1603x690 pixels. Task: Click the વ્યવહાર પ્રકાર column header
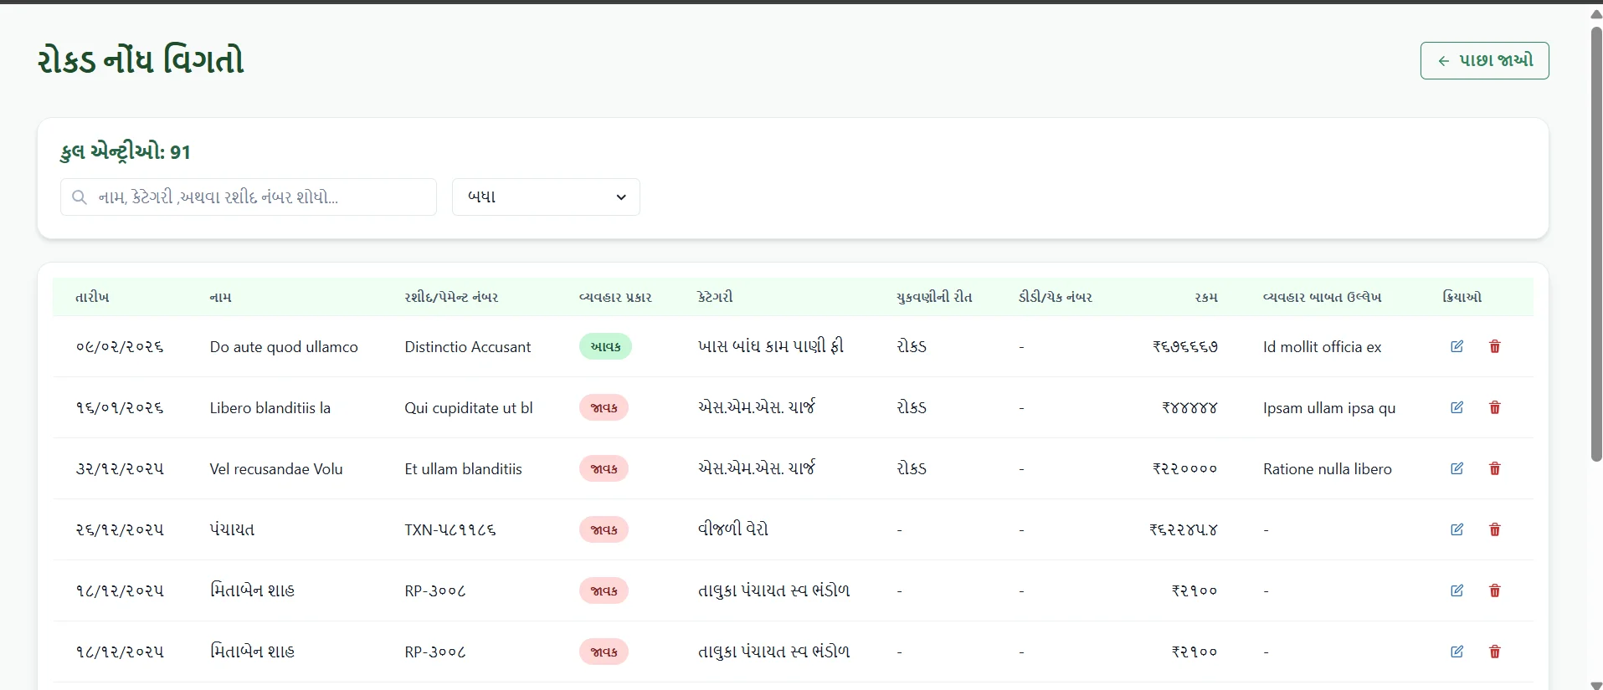[615, 297]
